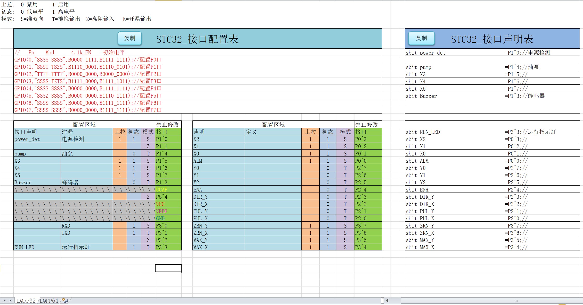Click the scrollbar split handle beside tabs
This screenshot has height=305, width=583.
tap(382, 300)
